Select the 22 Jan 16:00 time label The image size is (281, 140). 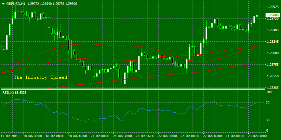click(213, 136)
